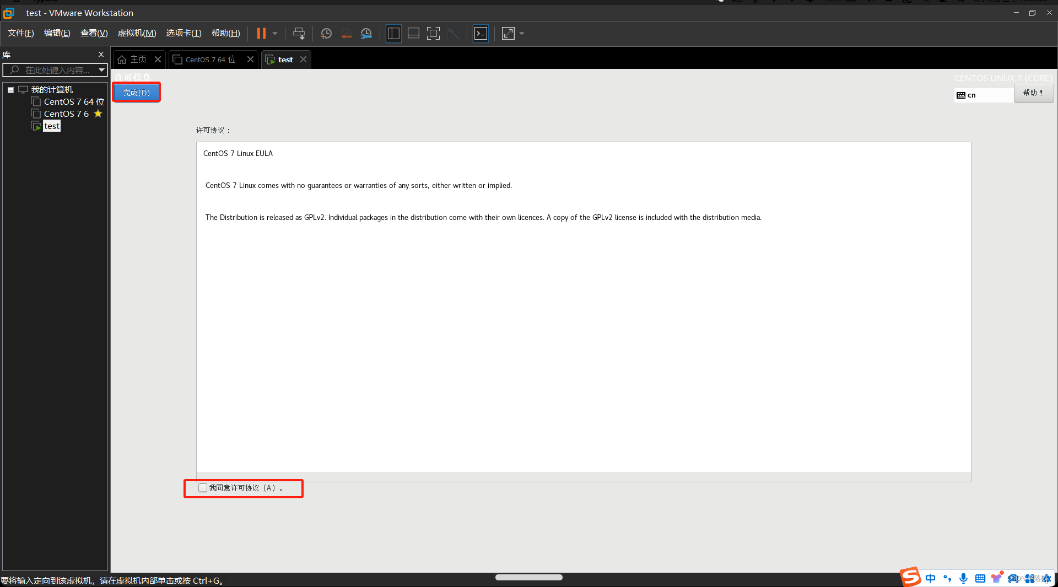Screen dimensions: 1058x587
Task: Select test VM in library tree
Action: pyautogui.click(x=52, y=126)
